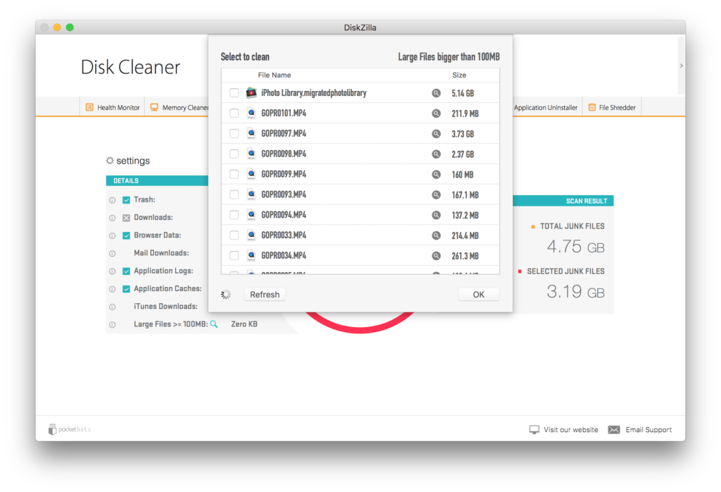This screenshot has height=492, width=721.
Task: Switch to the Memory Cleaner tab
Action: point(180,107)
